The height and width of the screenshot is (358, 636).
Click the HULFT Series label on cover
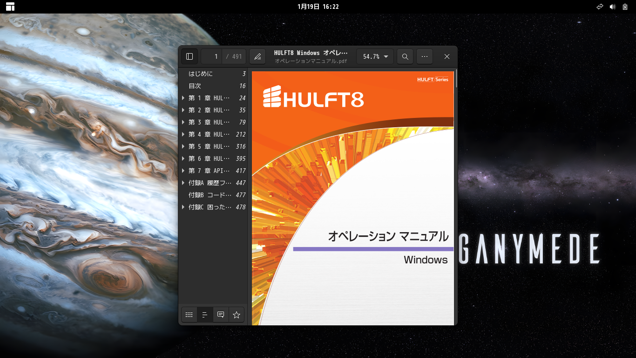coord(433,79)
